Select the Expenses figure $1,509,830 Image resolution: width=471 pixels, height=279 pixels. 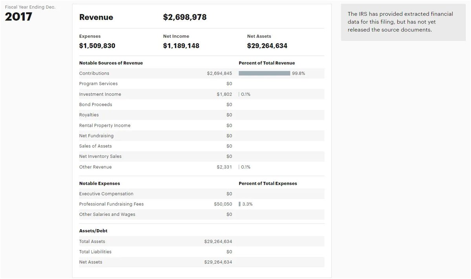[x=97, y=46]
